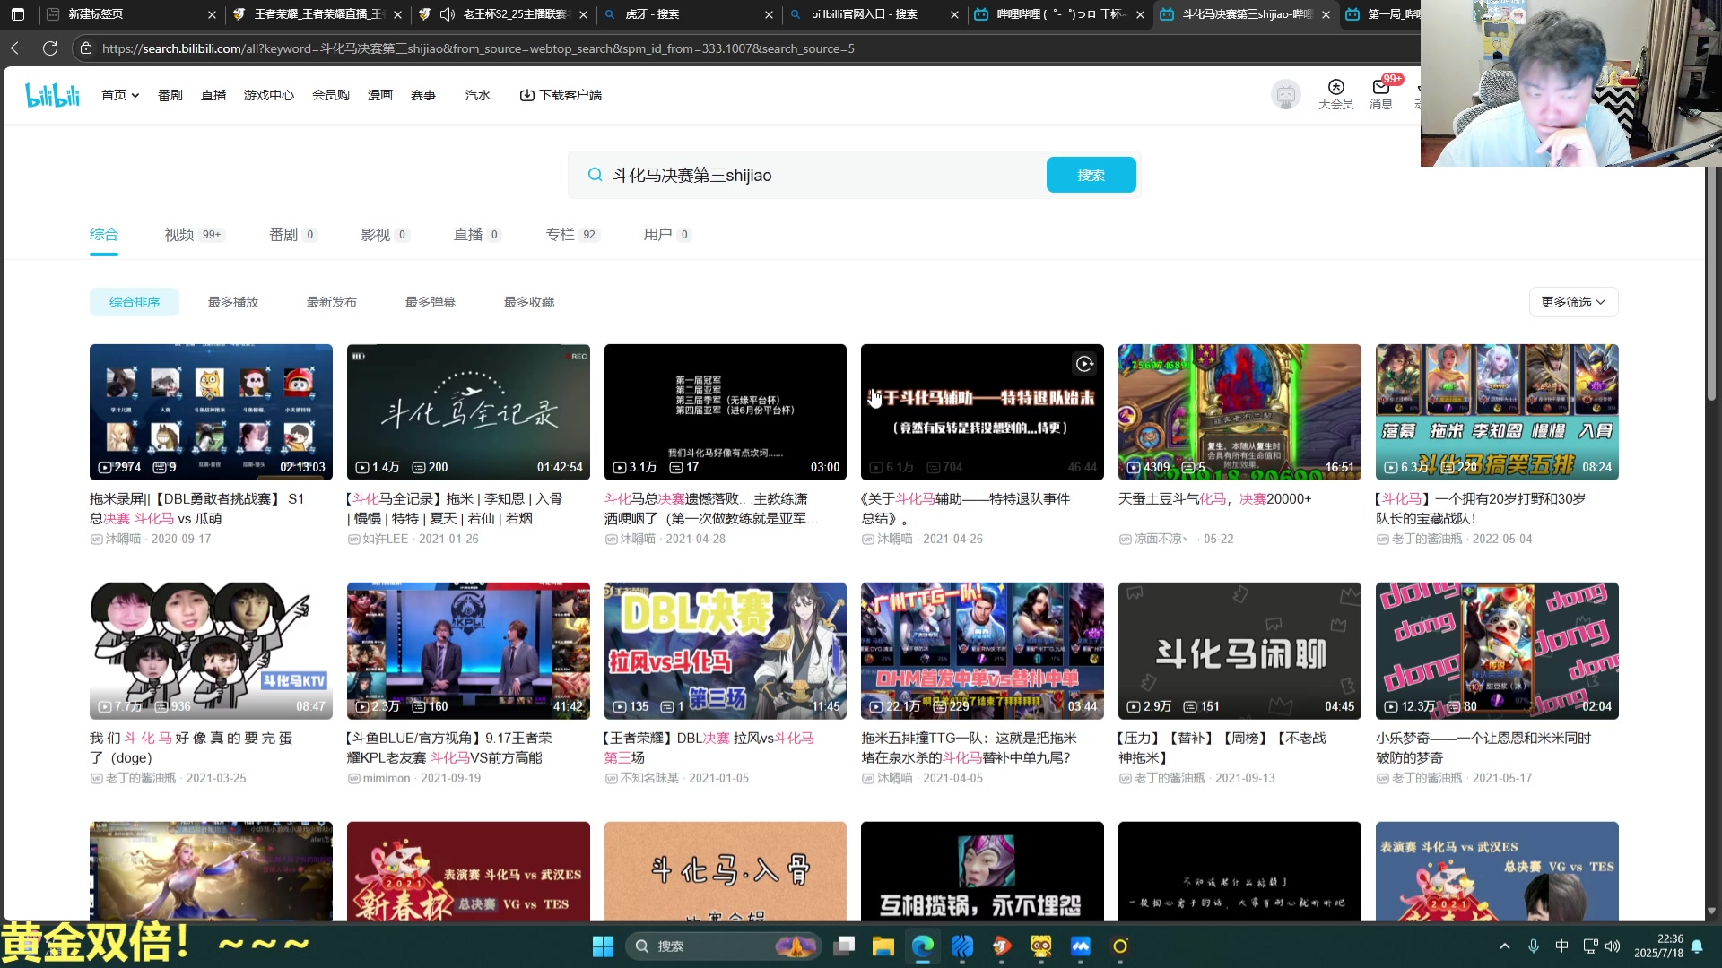This screenshot has height=968, width=1722.
Task: Click the magnifier icon in search box
Action: coord(595,175)
